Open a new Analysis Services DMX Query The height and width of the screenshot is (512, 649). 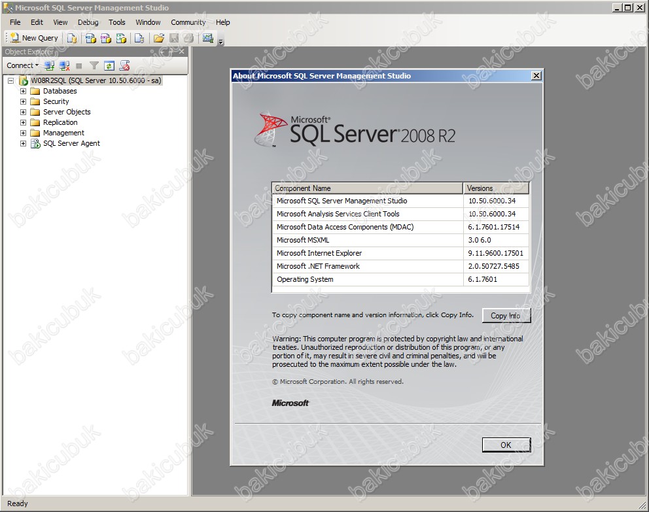(x=106, y=38)
